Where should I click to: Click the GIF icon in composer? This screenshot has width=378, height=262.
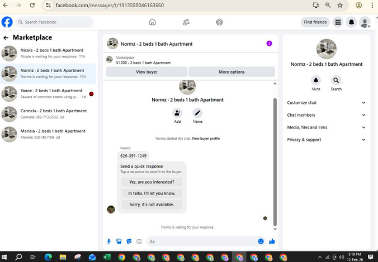(x=139, y=241)
